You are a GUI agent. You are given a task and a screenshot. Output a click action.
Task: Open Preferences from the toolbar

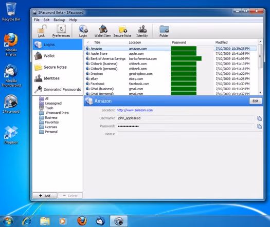(x=61, y=31)
